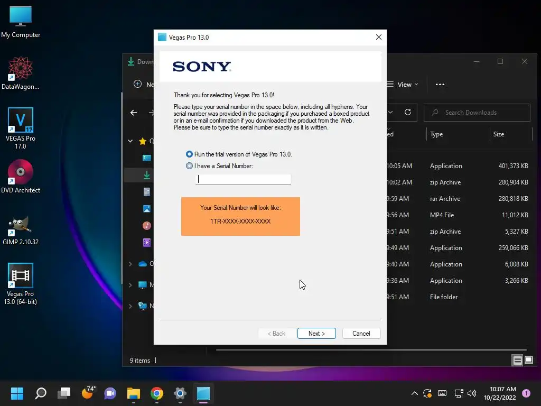The height and width of the screenshot is (406, 541).
Task: Show hidden system tray icons
Action: [414, 393]
